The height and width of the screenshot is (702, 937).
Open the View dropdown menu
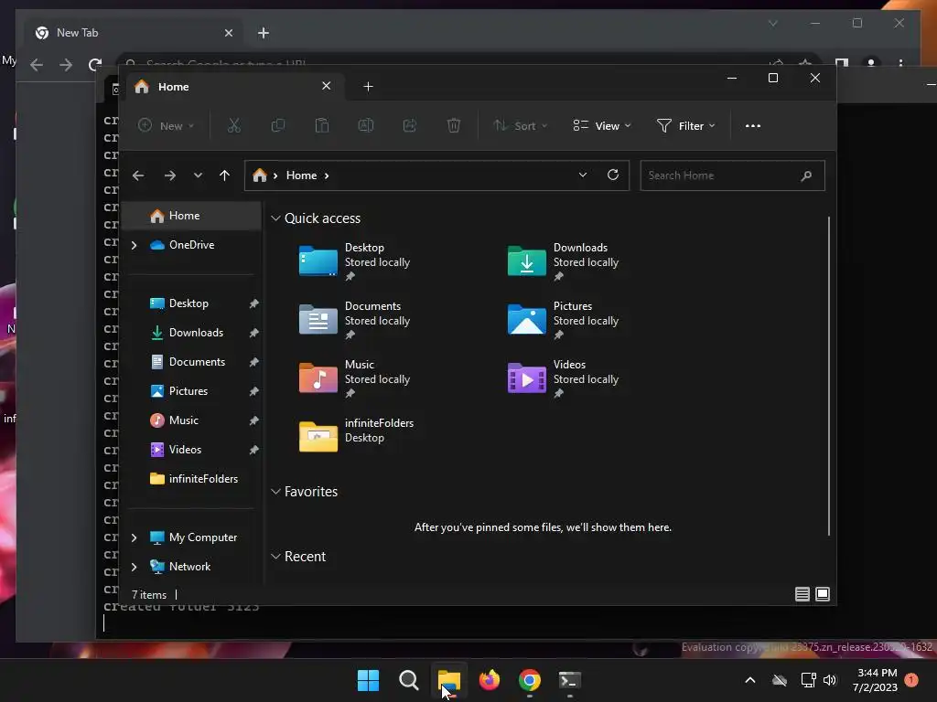(602, 126)
